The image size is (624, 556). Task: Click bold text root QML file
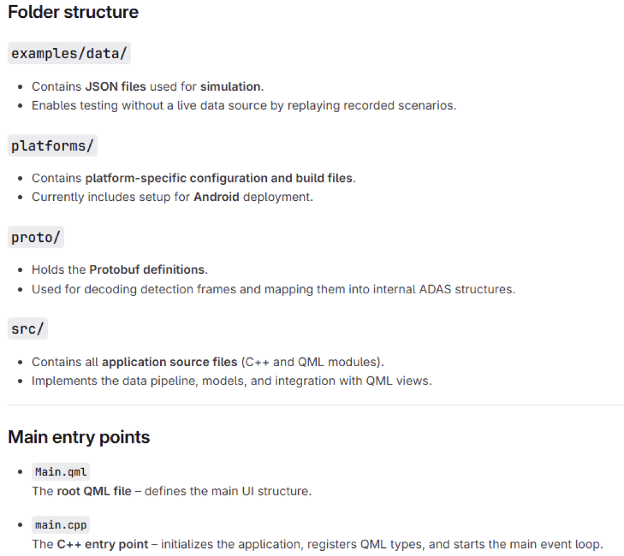pos(94,491)
